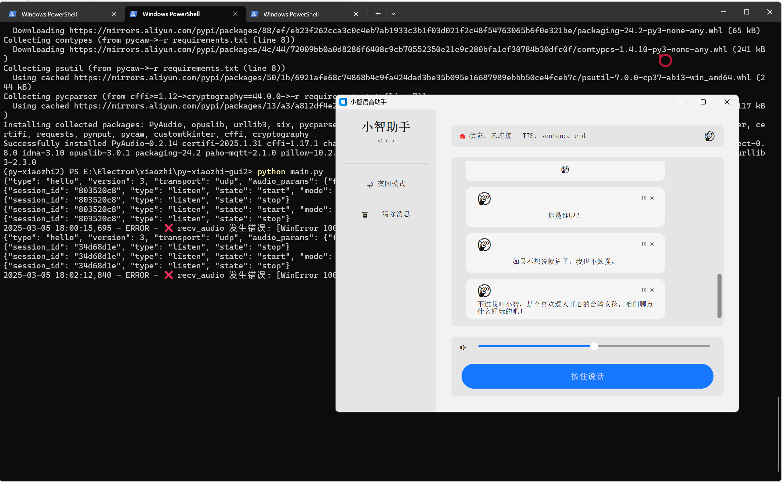Click the 小智语音助手 window title icon
The height and width of the screenshot is (483, 782).
343,102
